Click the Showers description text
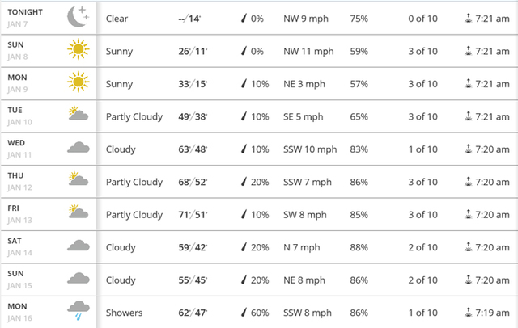This screenshot has width=518, height=328. pos(124,313)
